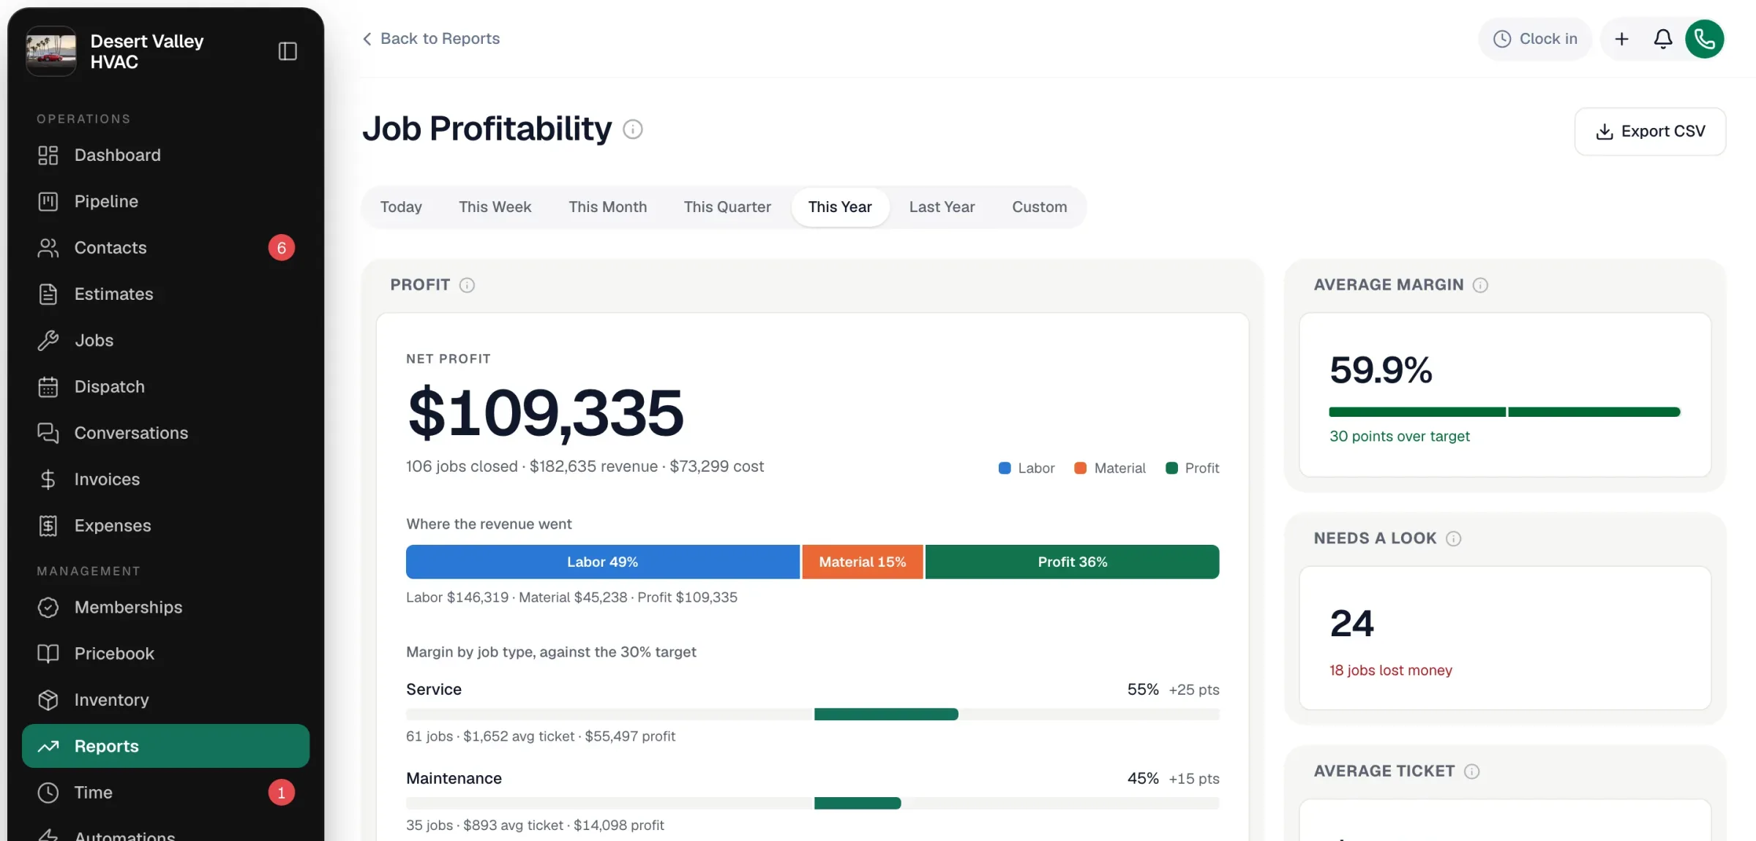Click info icon beside AVERAGE MARGIN
Image resolution: width=1756 pixels, height=841 pixels.
(1480, 285)
